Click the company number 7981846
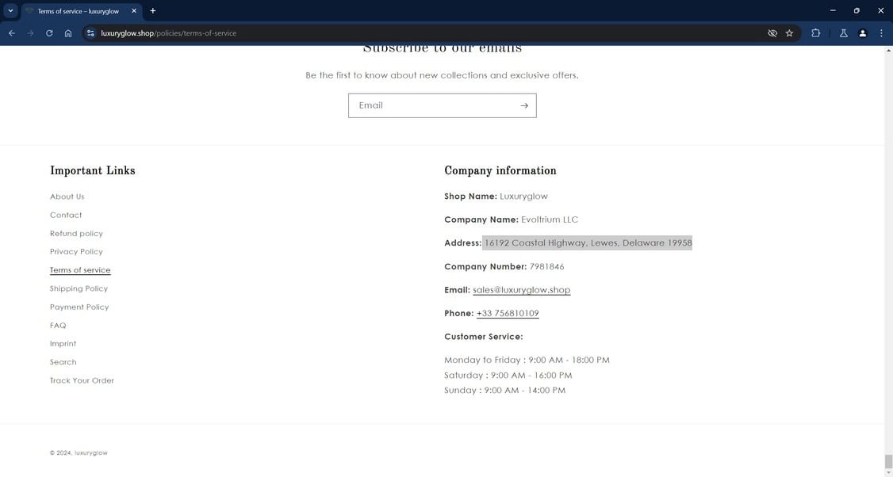The height and width of the screenshot is (477, 893). 546,267
